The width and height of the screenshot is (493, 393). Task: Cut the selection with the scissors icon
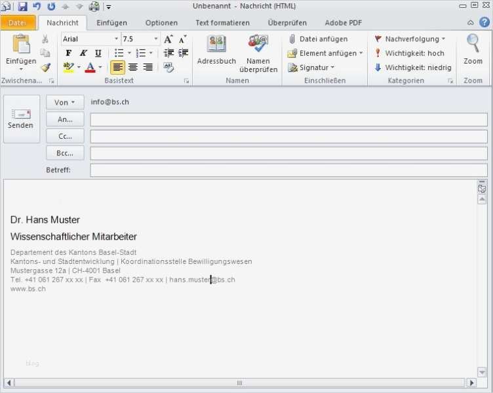click(45, 39)
